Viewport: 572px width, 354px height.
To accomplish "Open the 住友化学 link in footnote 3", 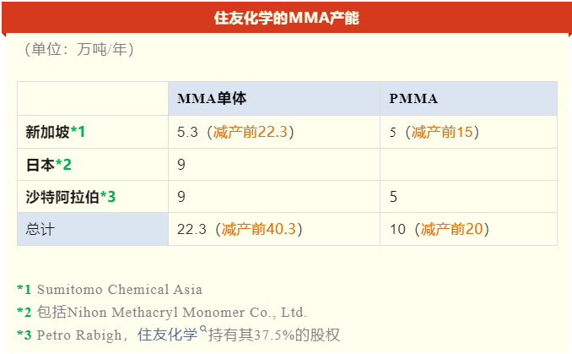I will point(167,335).
